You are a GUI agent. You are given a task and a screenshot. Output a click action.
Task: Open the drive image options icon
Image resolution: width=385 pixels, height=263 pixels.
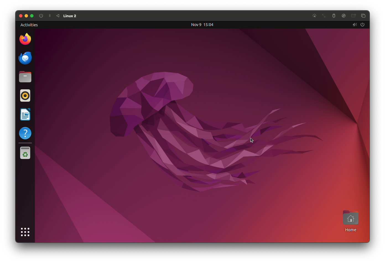point(344,16)
